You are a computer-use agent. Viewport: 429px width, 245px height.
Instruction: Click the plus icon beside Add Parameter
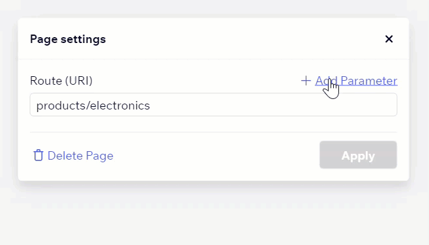coord(306,81)
